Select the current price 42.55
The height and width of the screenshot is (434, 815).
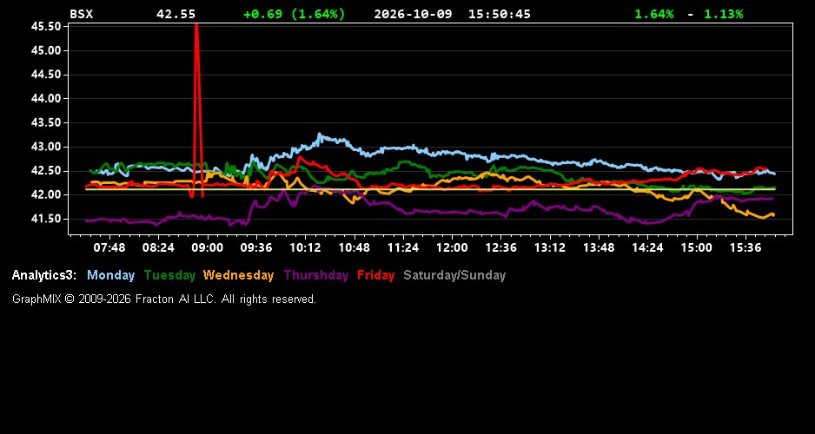pyautogui.click(x=176, y=14)
